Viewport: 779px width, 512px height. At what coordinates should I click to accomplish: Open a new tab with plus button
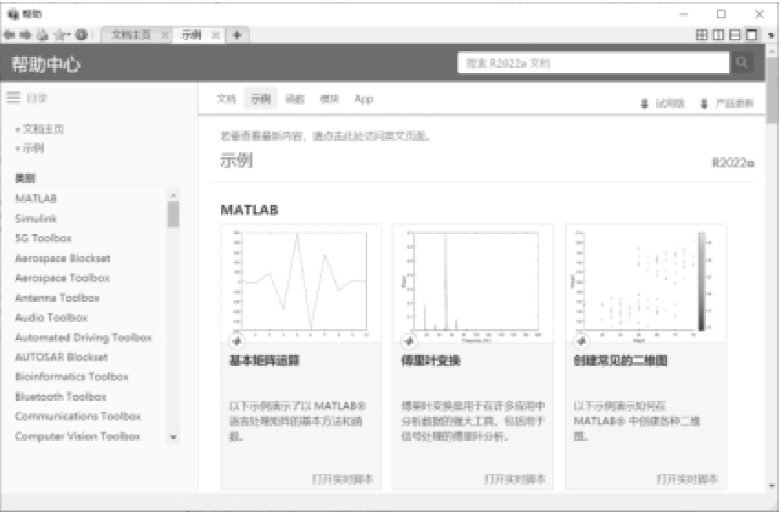coord(238,35)
